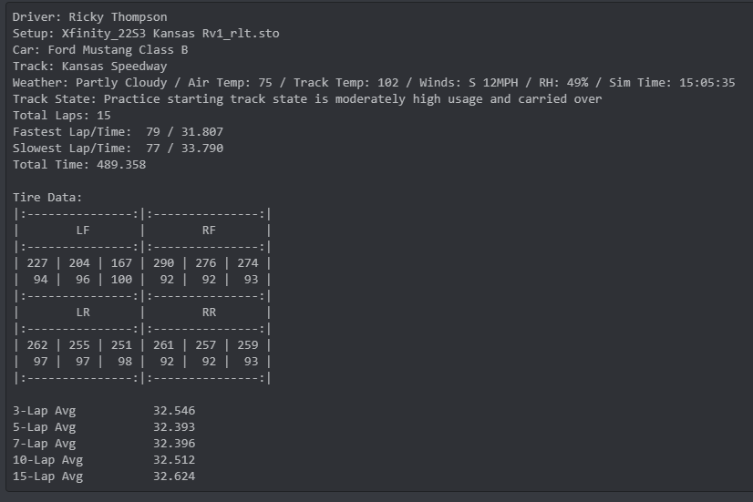Click the RR temperature value '257'
This screenshot has height=502, width=753.
pos(205,345)
